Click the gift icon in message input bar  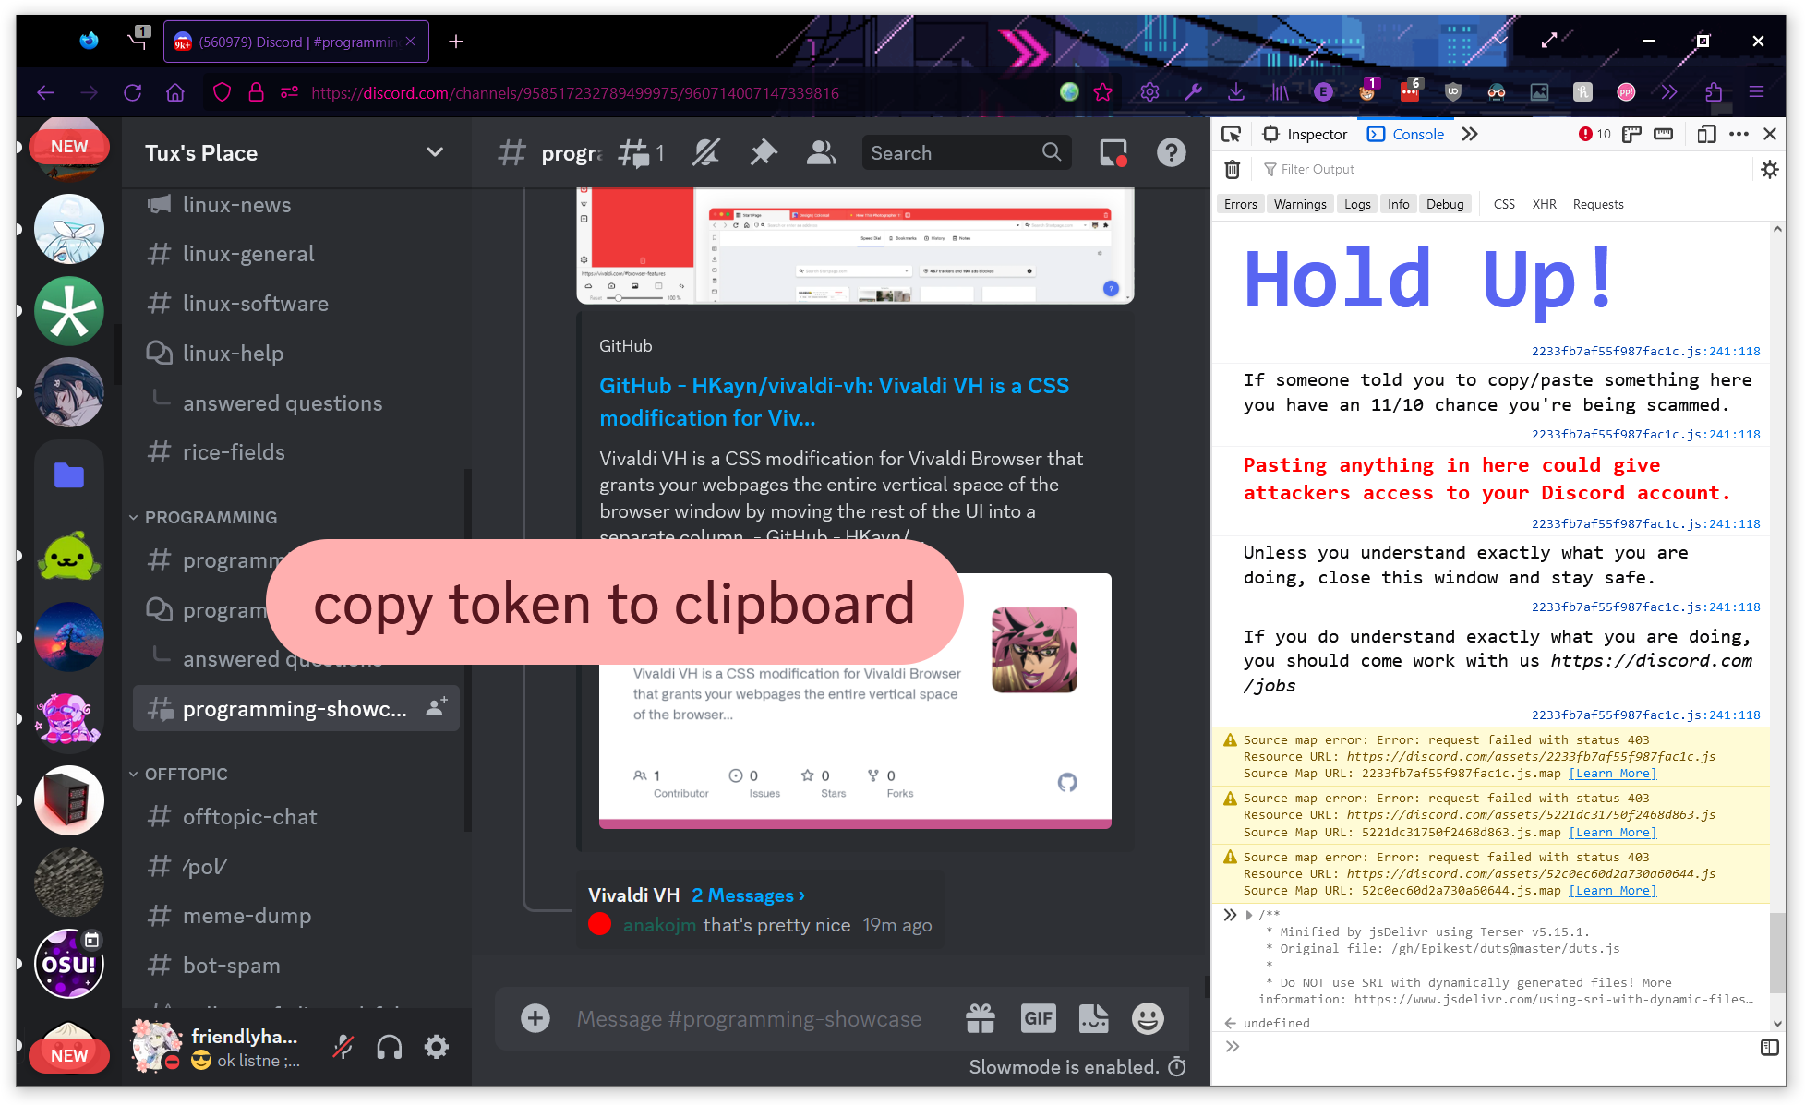pos(982,1020)
